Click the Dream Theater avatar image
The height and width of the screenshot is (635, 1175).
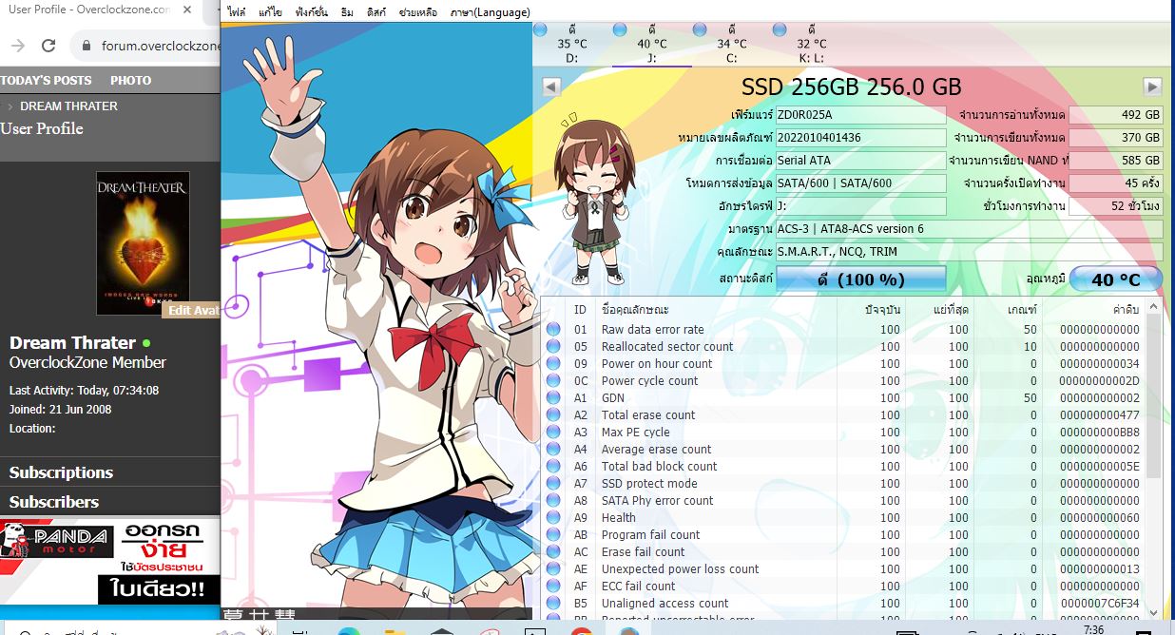143,242
